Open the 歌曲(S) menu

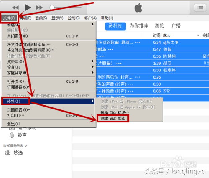tap(41, 18)
